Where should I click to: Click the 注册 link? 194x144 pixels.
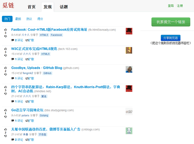pos(180,6)
